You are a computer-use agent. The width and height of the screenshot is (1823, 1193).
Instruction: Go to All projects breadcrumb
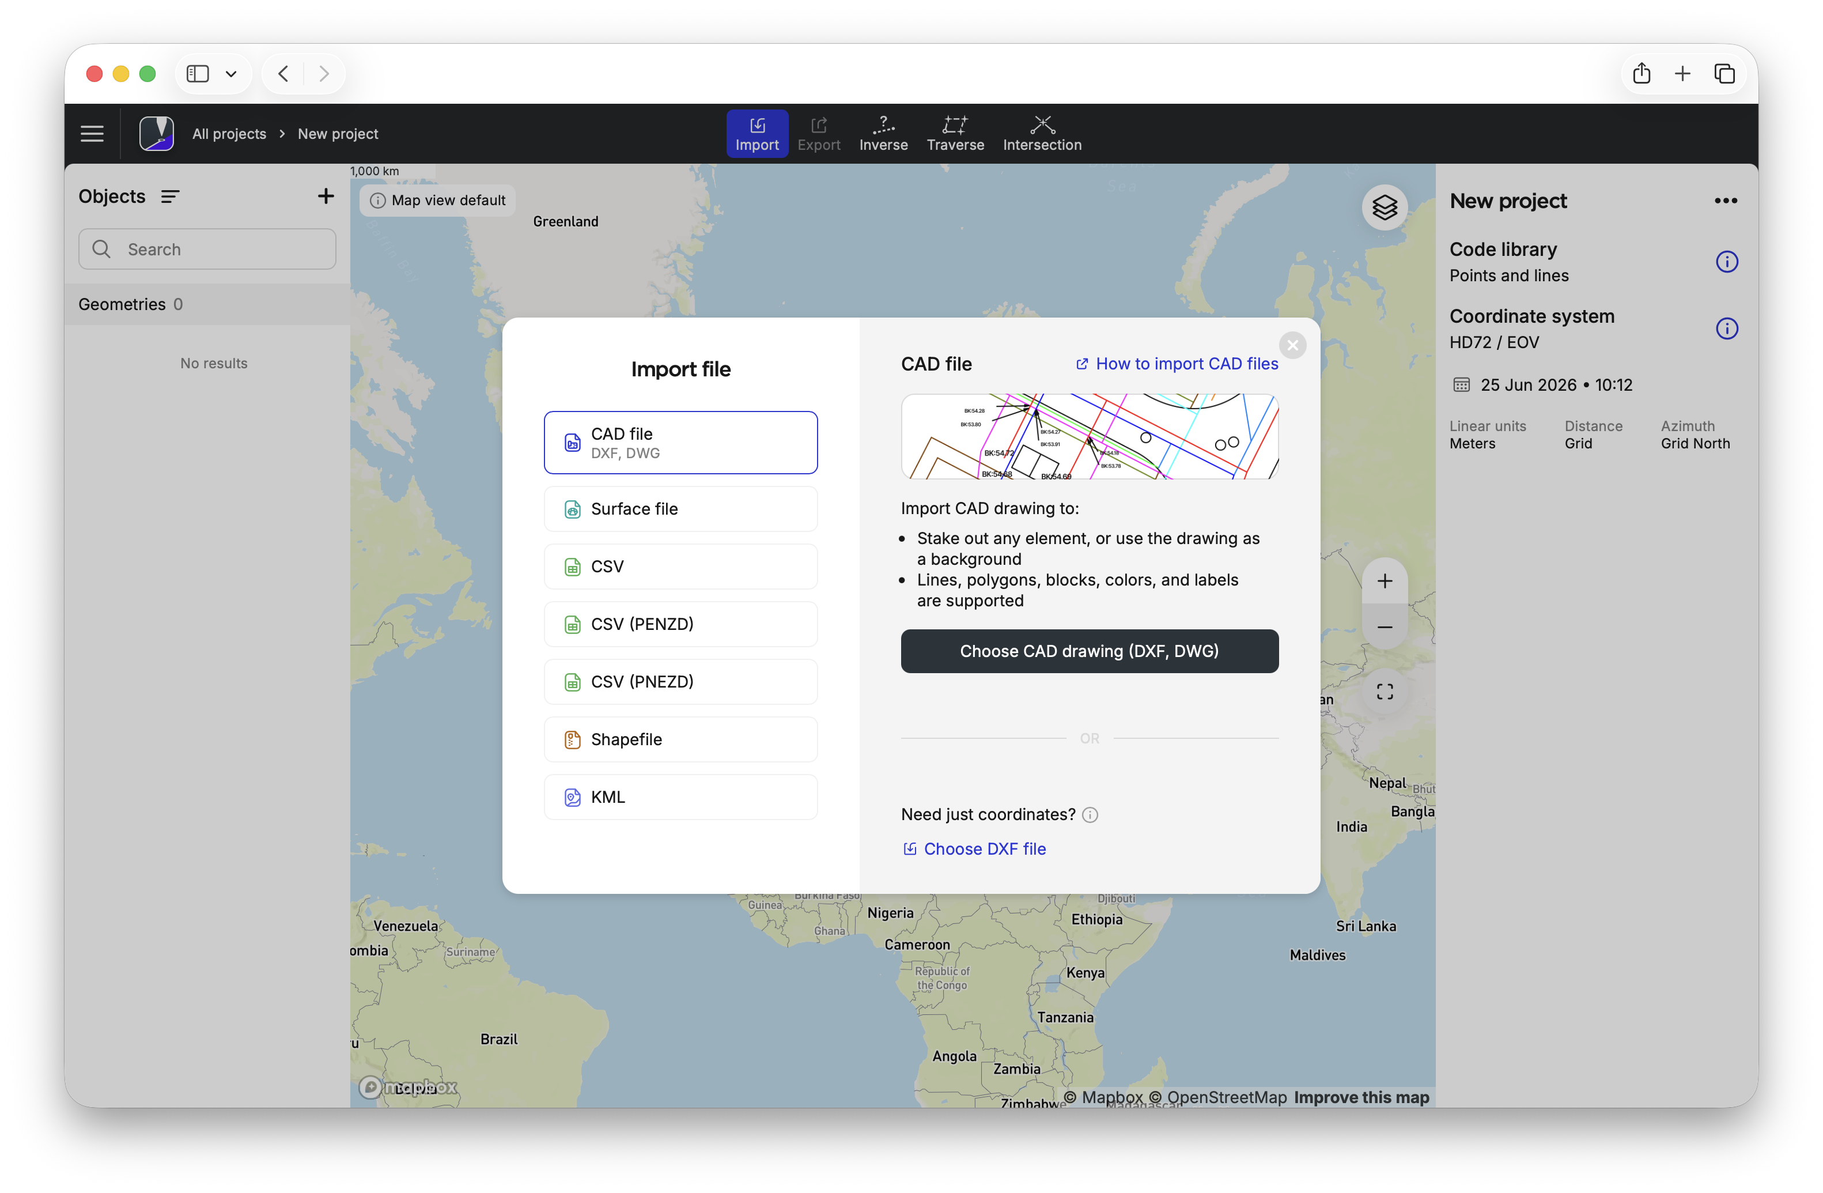229,133
